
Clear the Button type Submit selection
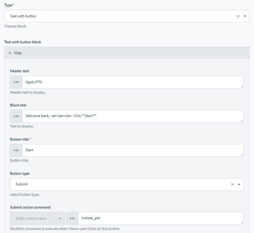[x=232, y=185]
